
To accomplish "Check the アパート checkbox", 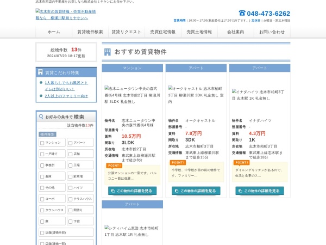I will 71,143.
